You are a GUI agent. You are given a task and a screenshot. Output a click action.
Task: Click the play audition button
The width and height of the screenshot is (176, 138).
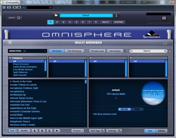(x=57, y=131)
